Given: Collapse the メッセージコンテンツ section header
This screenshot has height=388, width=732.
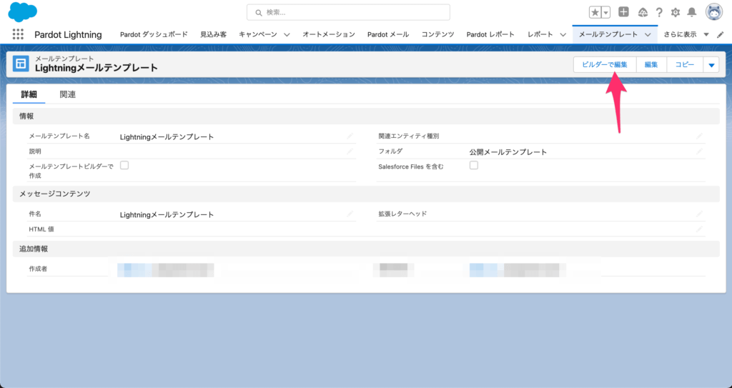Looking at the screenshot, I should pos(366,194).
